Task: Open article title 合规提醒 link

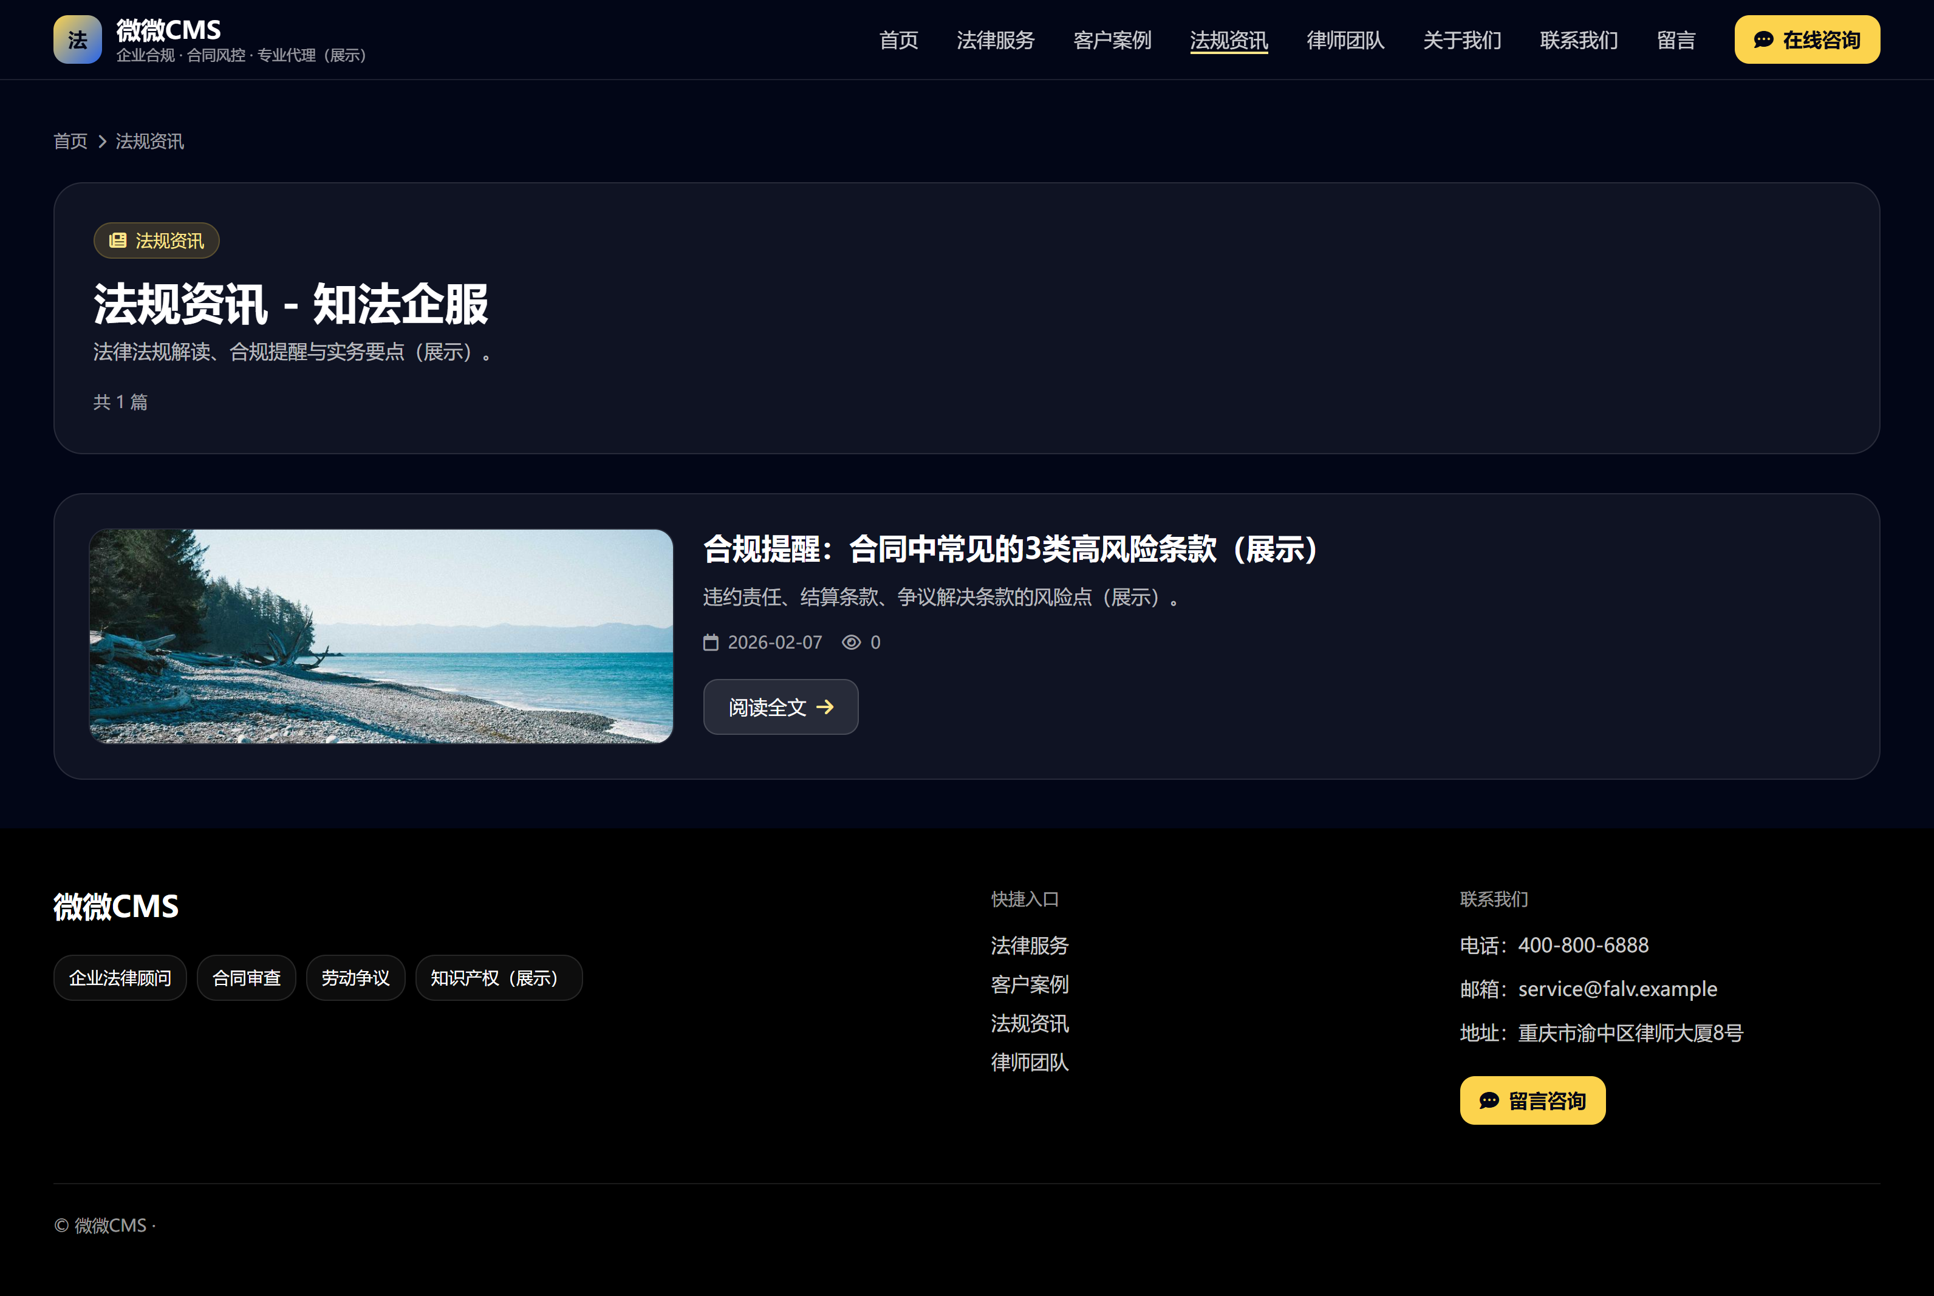Action: click(1010, 549)
